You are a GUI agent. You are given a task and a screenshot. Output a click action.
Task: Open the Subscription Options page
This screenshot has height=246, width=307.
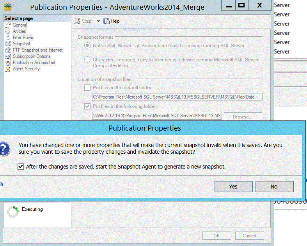tap(32, 56)
